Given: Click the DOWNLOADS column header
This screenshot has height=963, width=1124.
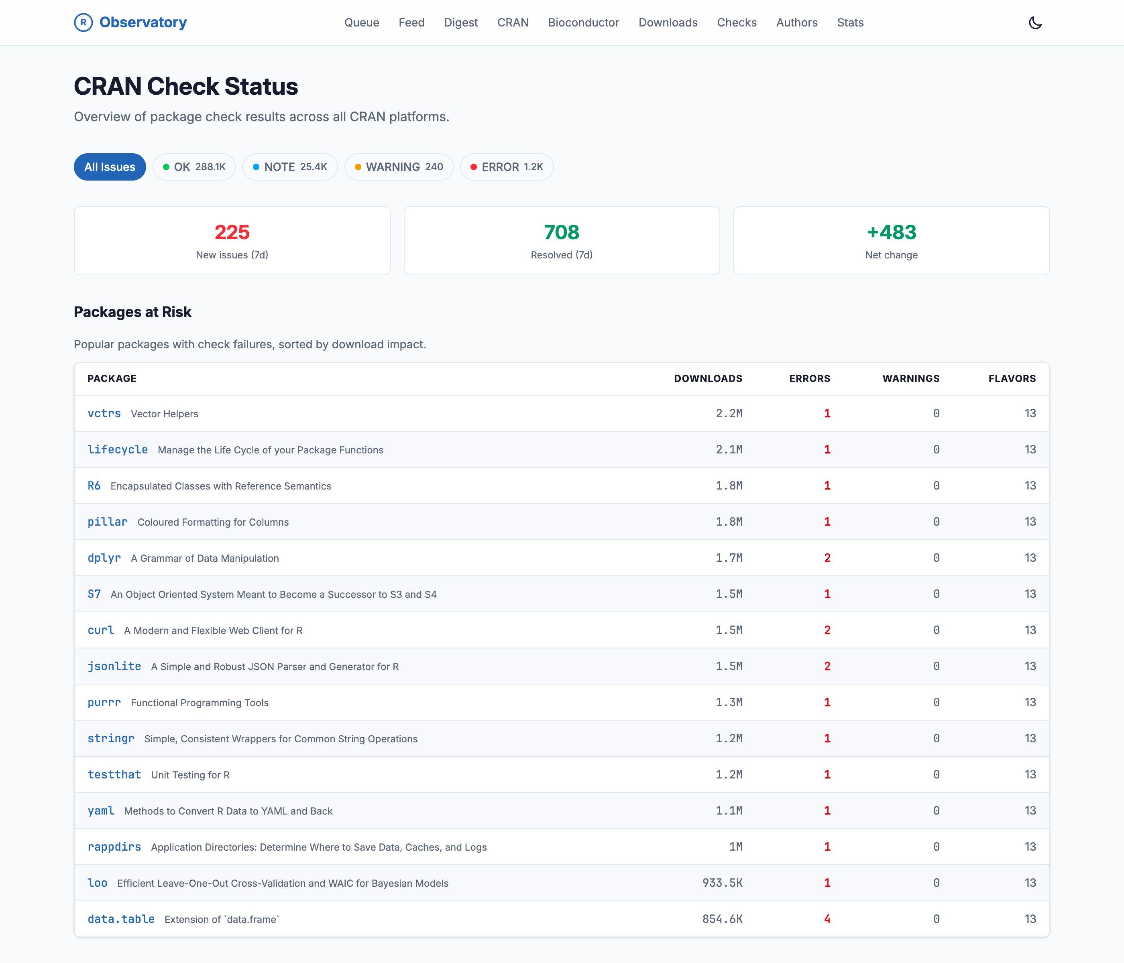Looking at the screenshot, I should (708, 378).
